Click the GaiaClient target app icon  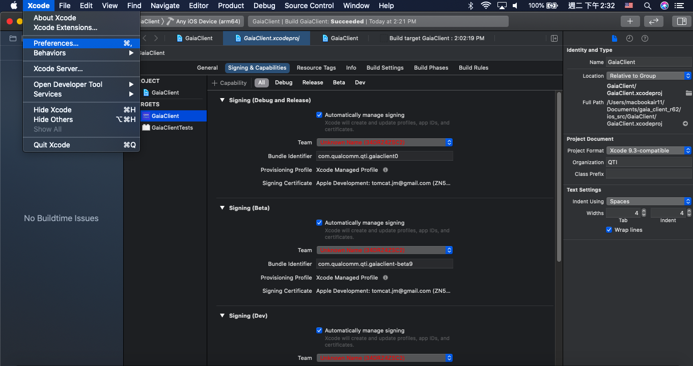click(146, 116)
